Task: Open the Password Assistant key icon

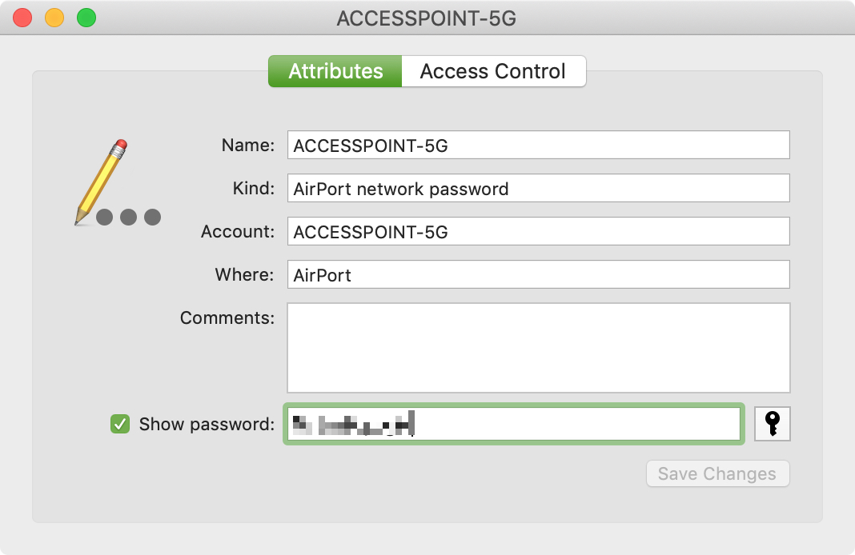Action: pos(773,424)
